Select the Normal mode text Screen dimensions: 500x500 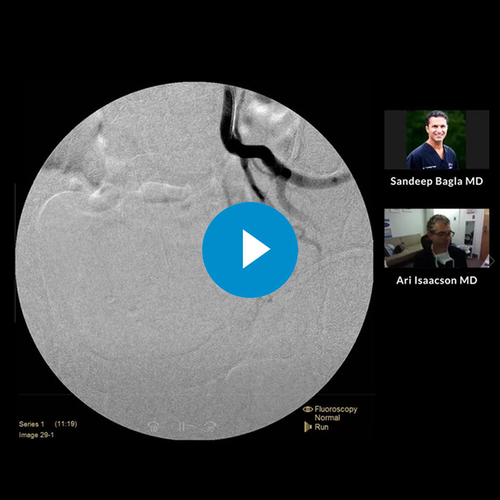(327, 418)
